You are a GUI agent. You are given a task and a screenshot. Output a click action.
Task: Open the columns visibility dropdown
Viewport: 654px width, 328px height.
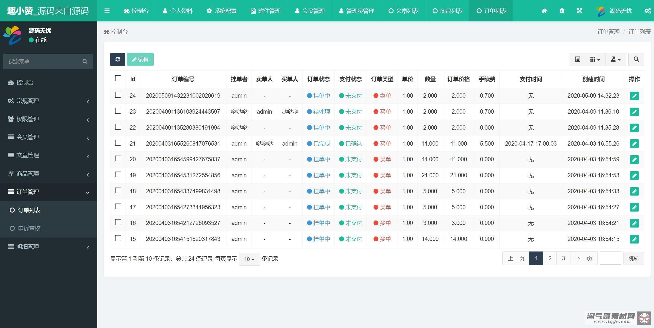tap(595, 59)
